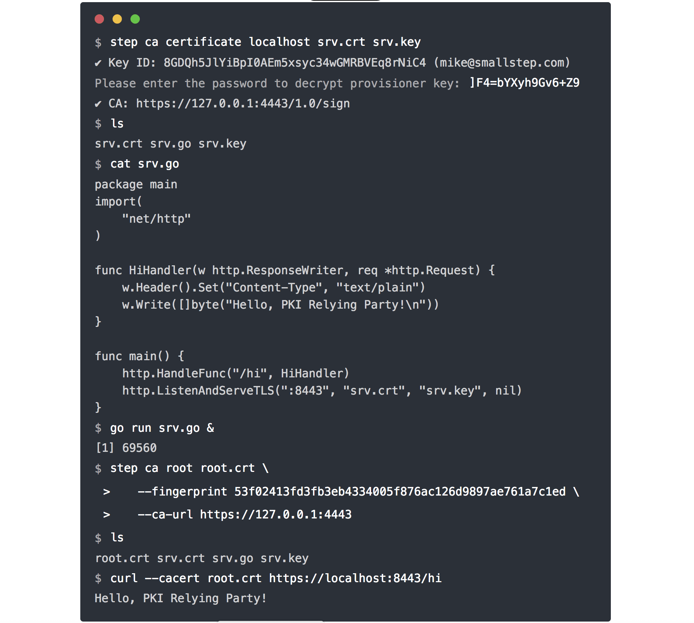Click the Hello, PKI Relying Party! output
This screenshot has width=694, height=623.
coord(181,598)
